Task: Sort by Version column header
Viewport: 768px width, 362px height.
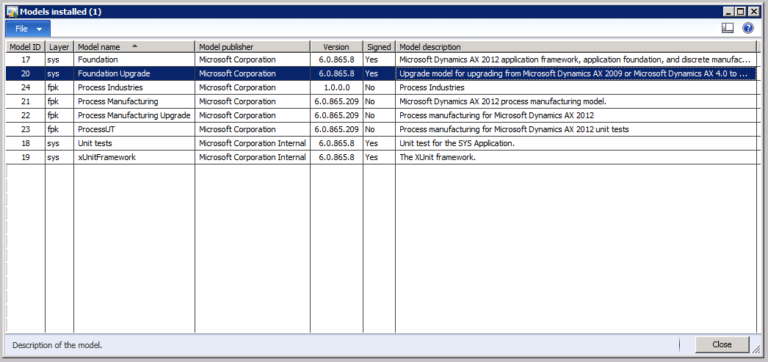Action: (x=336, y=47)
